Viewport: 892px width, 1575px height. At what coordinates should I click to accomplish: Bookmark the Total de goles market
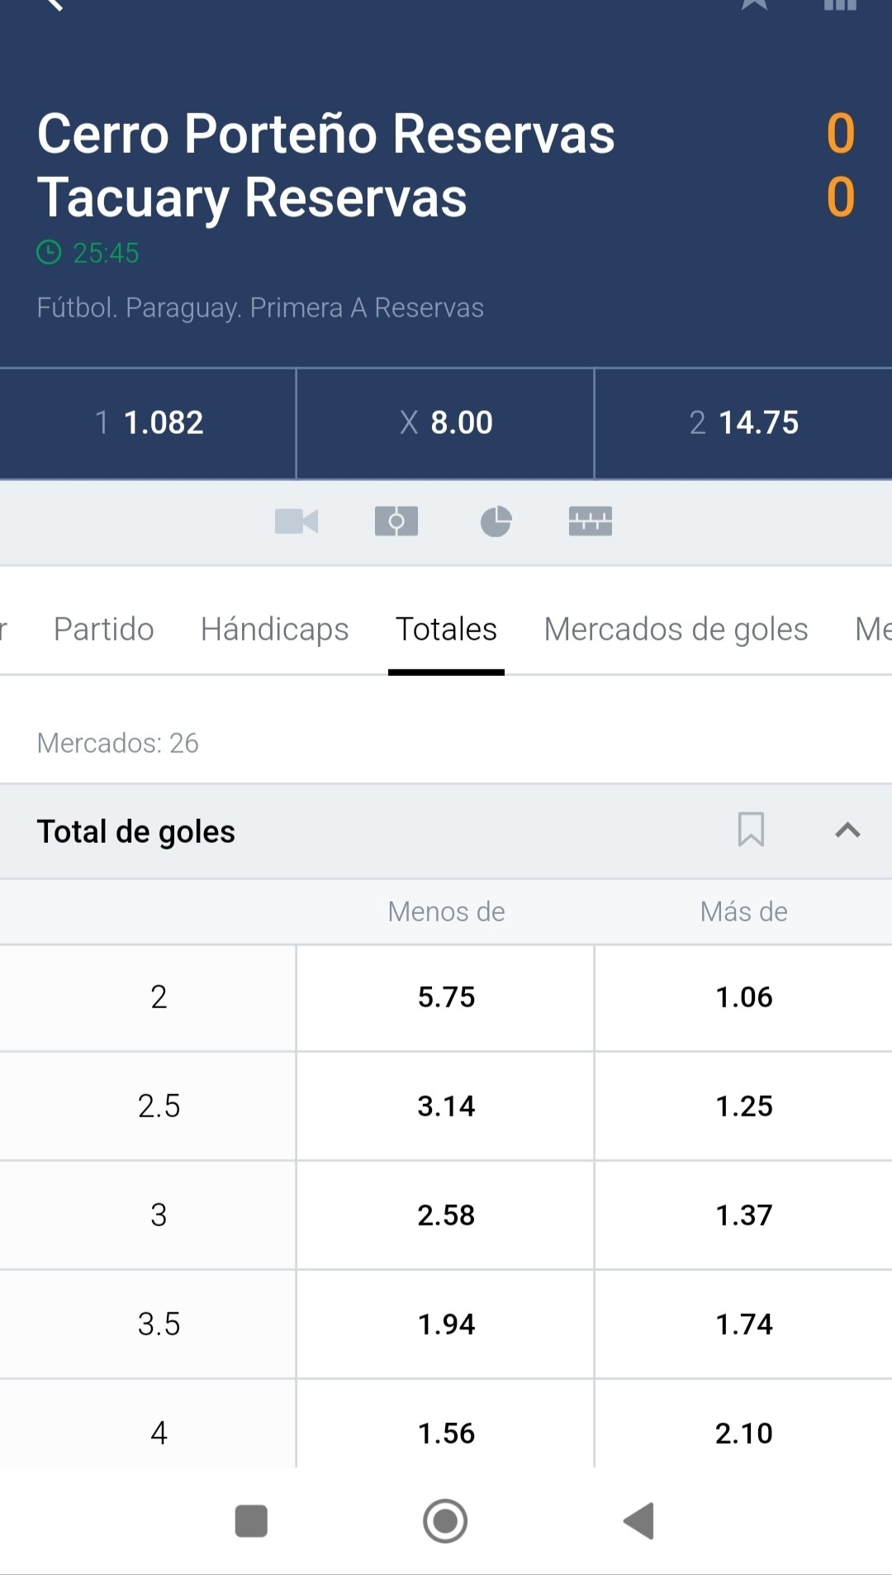point(751,830)
